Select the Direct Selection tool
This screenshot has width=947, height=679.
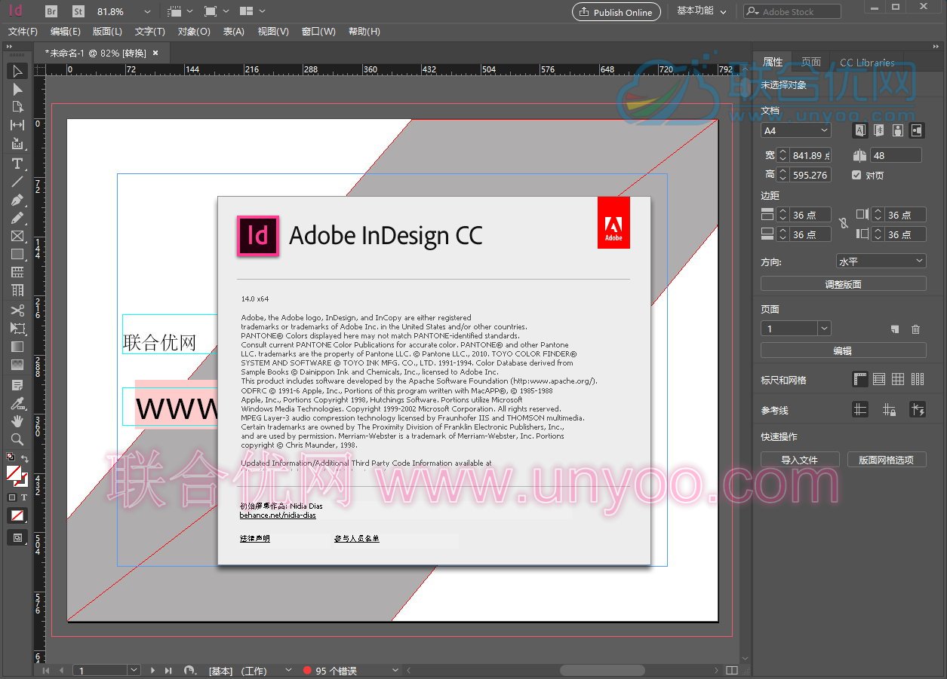pyautogui.click(x=17, y=90)
